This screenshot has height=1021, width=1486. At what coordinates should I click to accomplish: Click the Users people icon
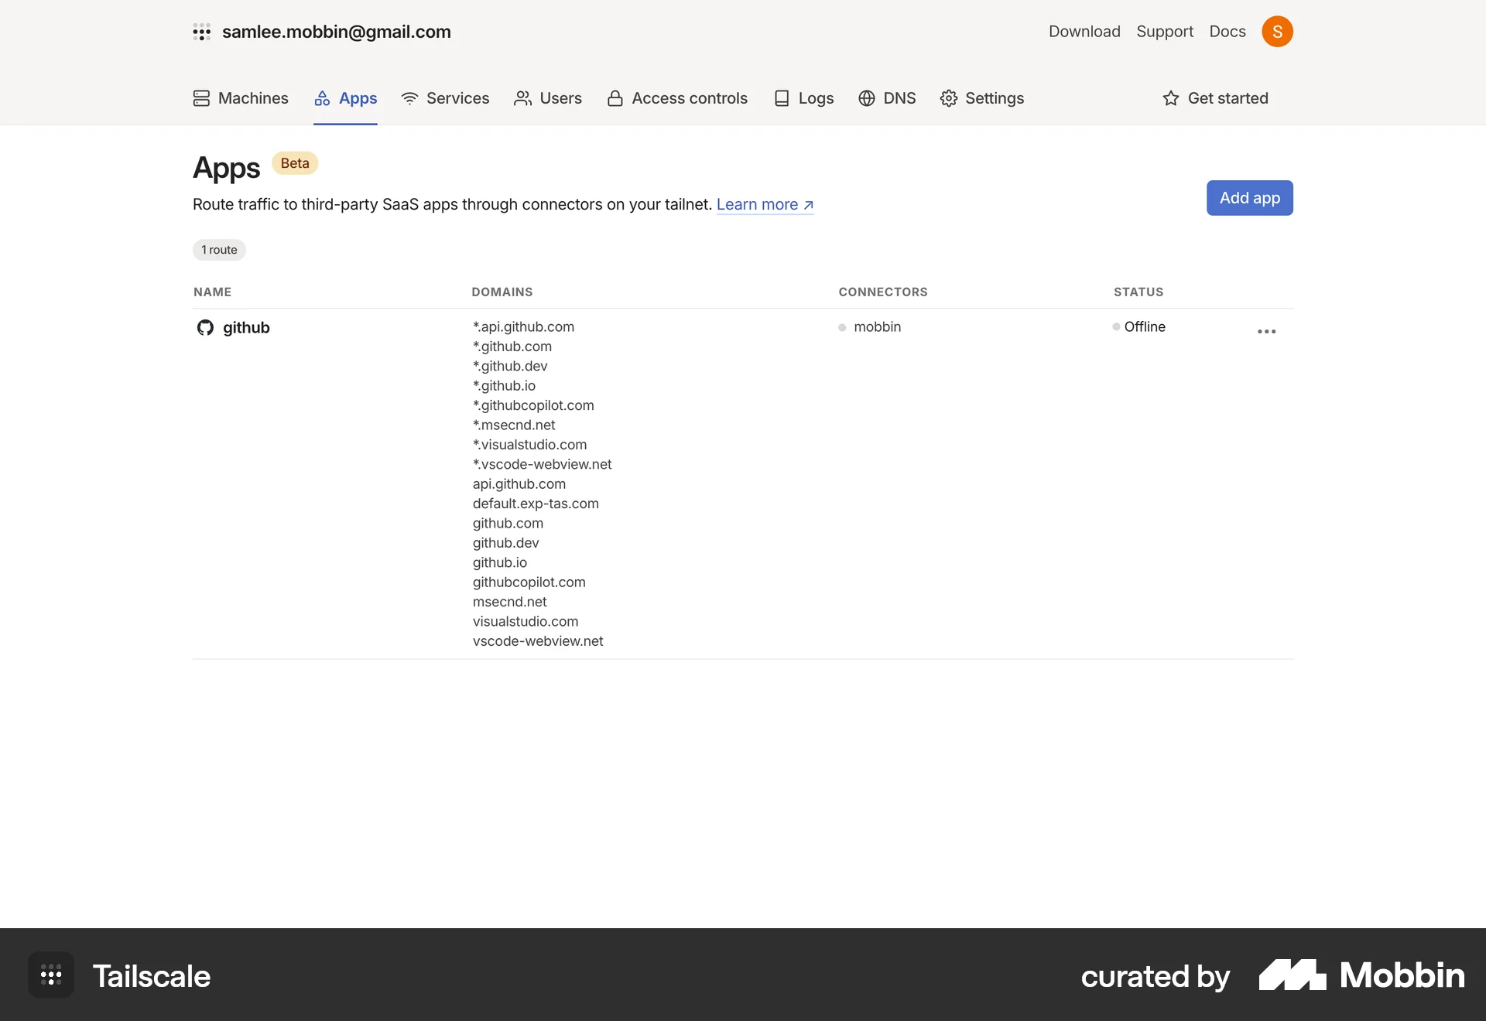tap(523, 98)
